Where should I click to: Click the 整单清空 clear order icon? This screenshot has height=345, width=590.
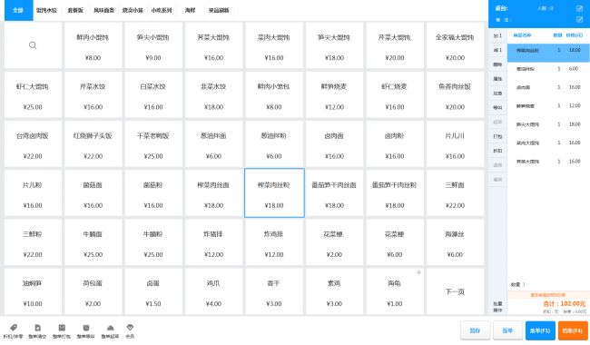tap(37, 328)
